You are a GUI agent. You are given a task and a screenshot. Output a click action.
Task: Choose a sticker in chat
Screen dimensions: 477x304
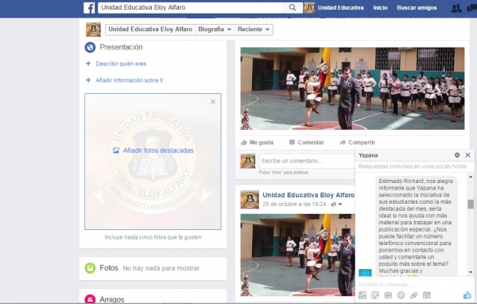(x=375, y=295)
